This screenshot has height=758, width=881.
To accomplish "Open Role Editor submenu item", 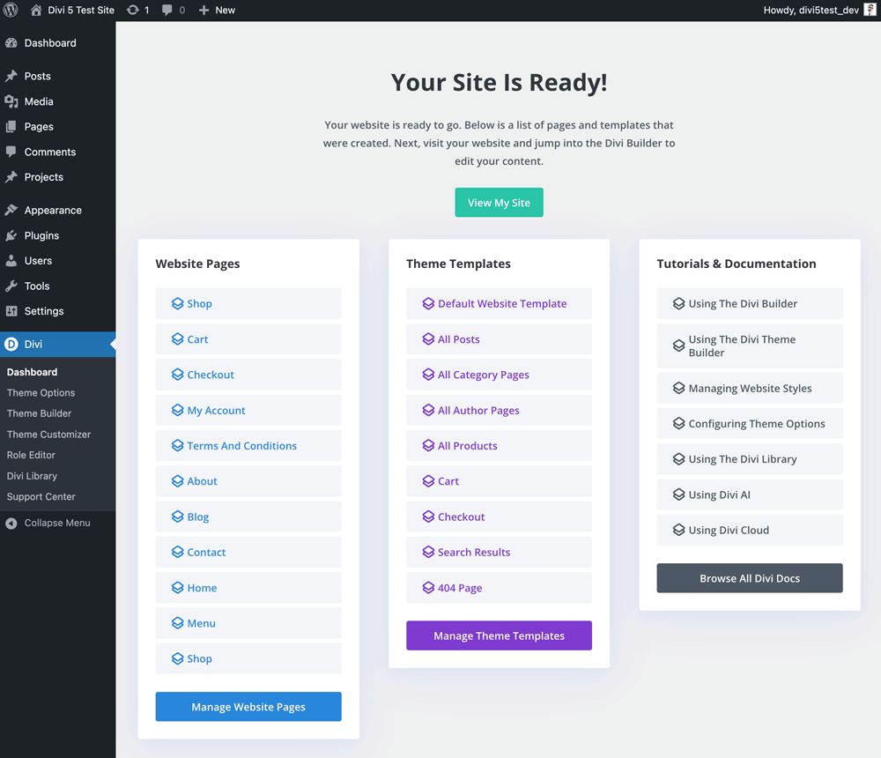I will click(x=31, y=455).
